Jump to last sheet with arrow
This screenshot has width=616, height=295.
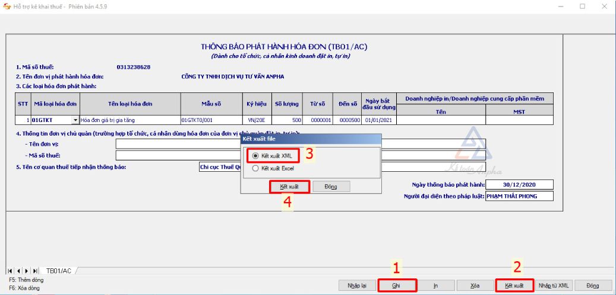coord(36,271)
